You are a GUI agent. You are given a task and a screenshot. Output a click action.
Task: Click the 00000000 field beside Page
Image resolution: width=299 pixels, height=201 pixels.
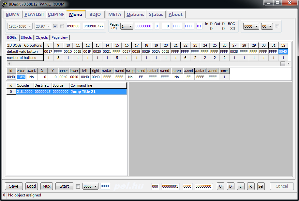[143, 26]
